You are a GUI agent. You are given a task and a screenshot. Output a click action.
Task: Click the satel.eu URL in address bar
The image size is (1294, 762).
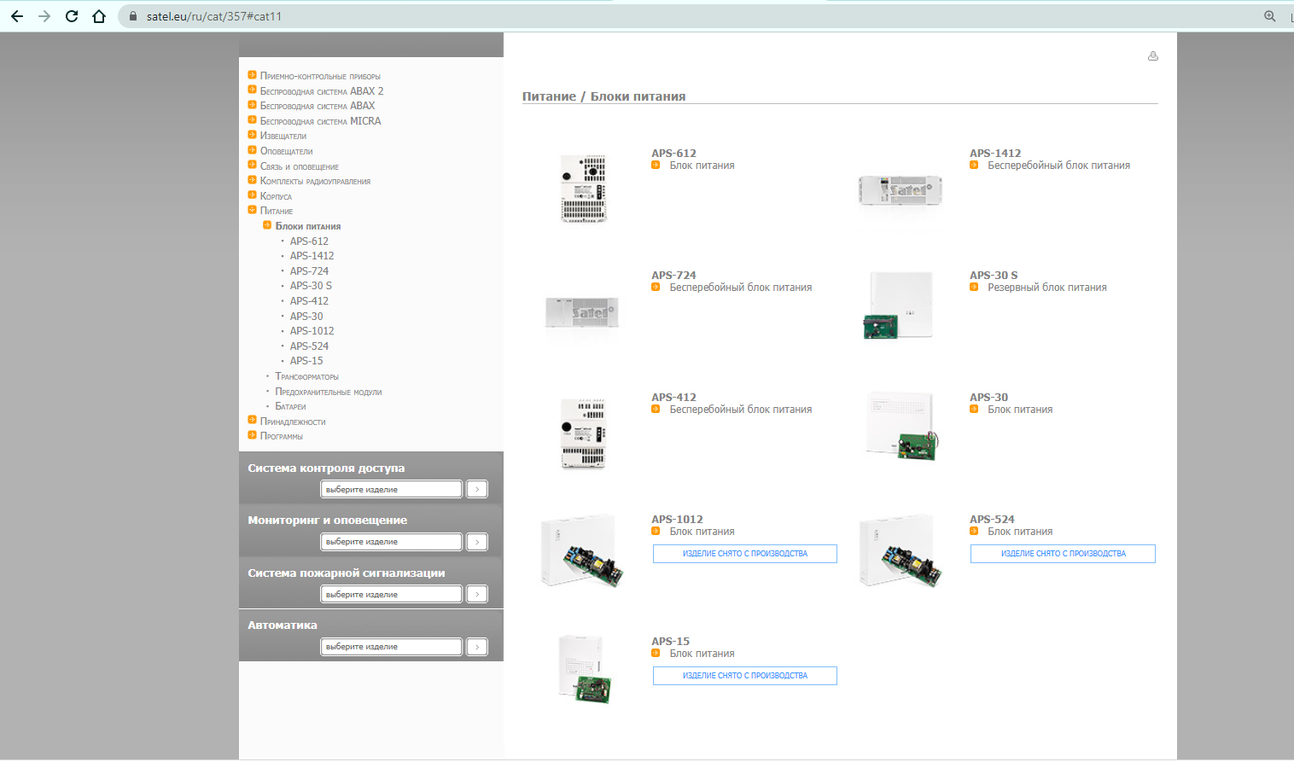point(214,16)
